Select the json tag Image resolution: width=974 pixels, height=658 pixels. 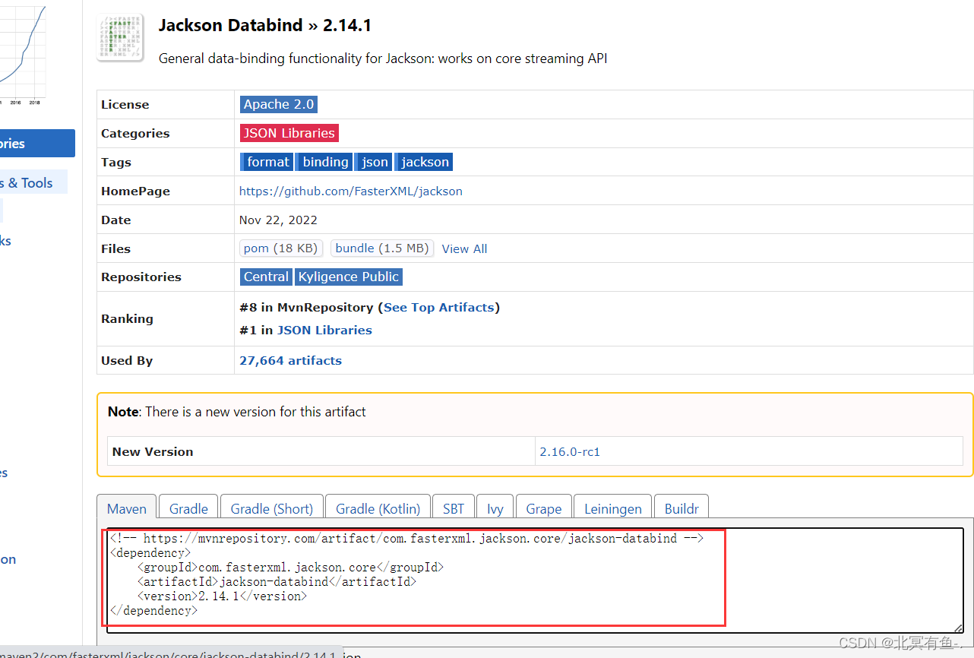[374, 162]
